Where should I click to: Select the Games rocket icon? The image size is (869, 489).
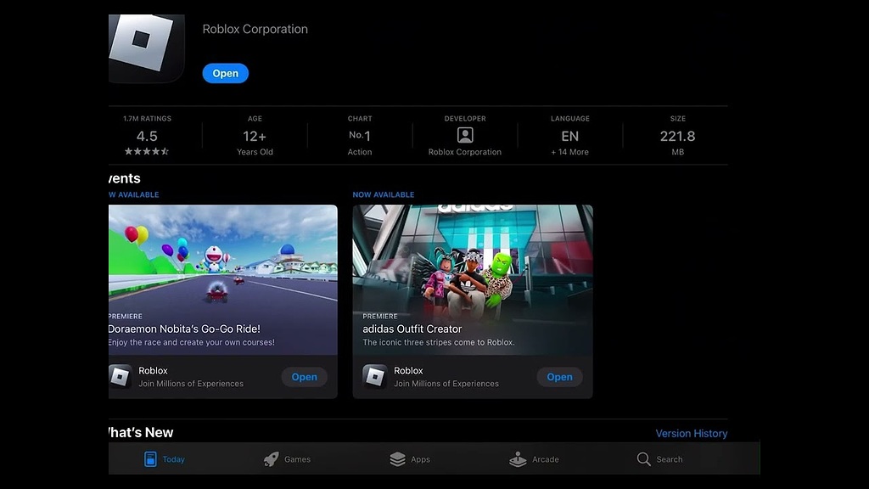[270, 458]
